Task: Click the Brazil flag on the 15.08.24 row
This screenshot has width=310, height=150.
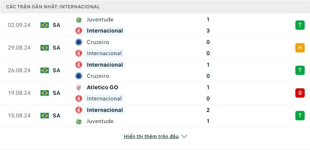Action: [x=45, y=116]
